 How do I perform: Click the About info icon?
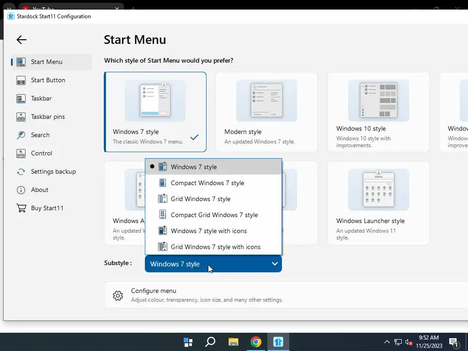coord(21,190)
